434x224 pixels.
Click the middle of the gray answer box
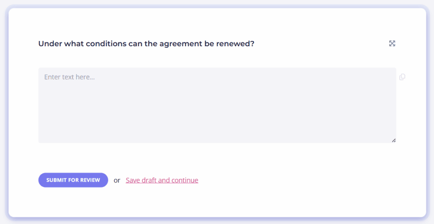pyautogui.click(x=217, y=105)
